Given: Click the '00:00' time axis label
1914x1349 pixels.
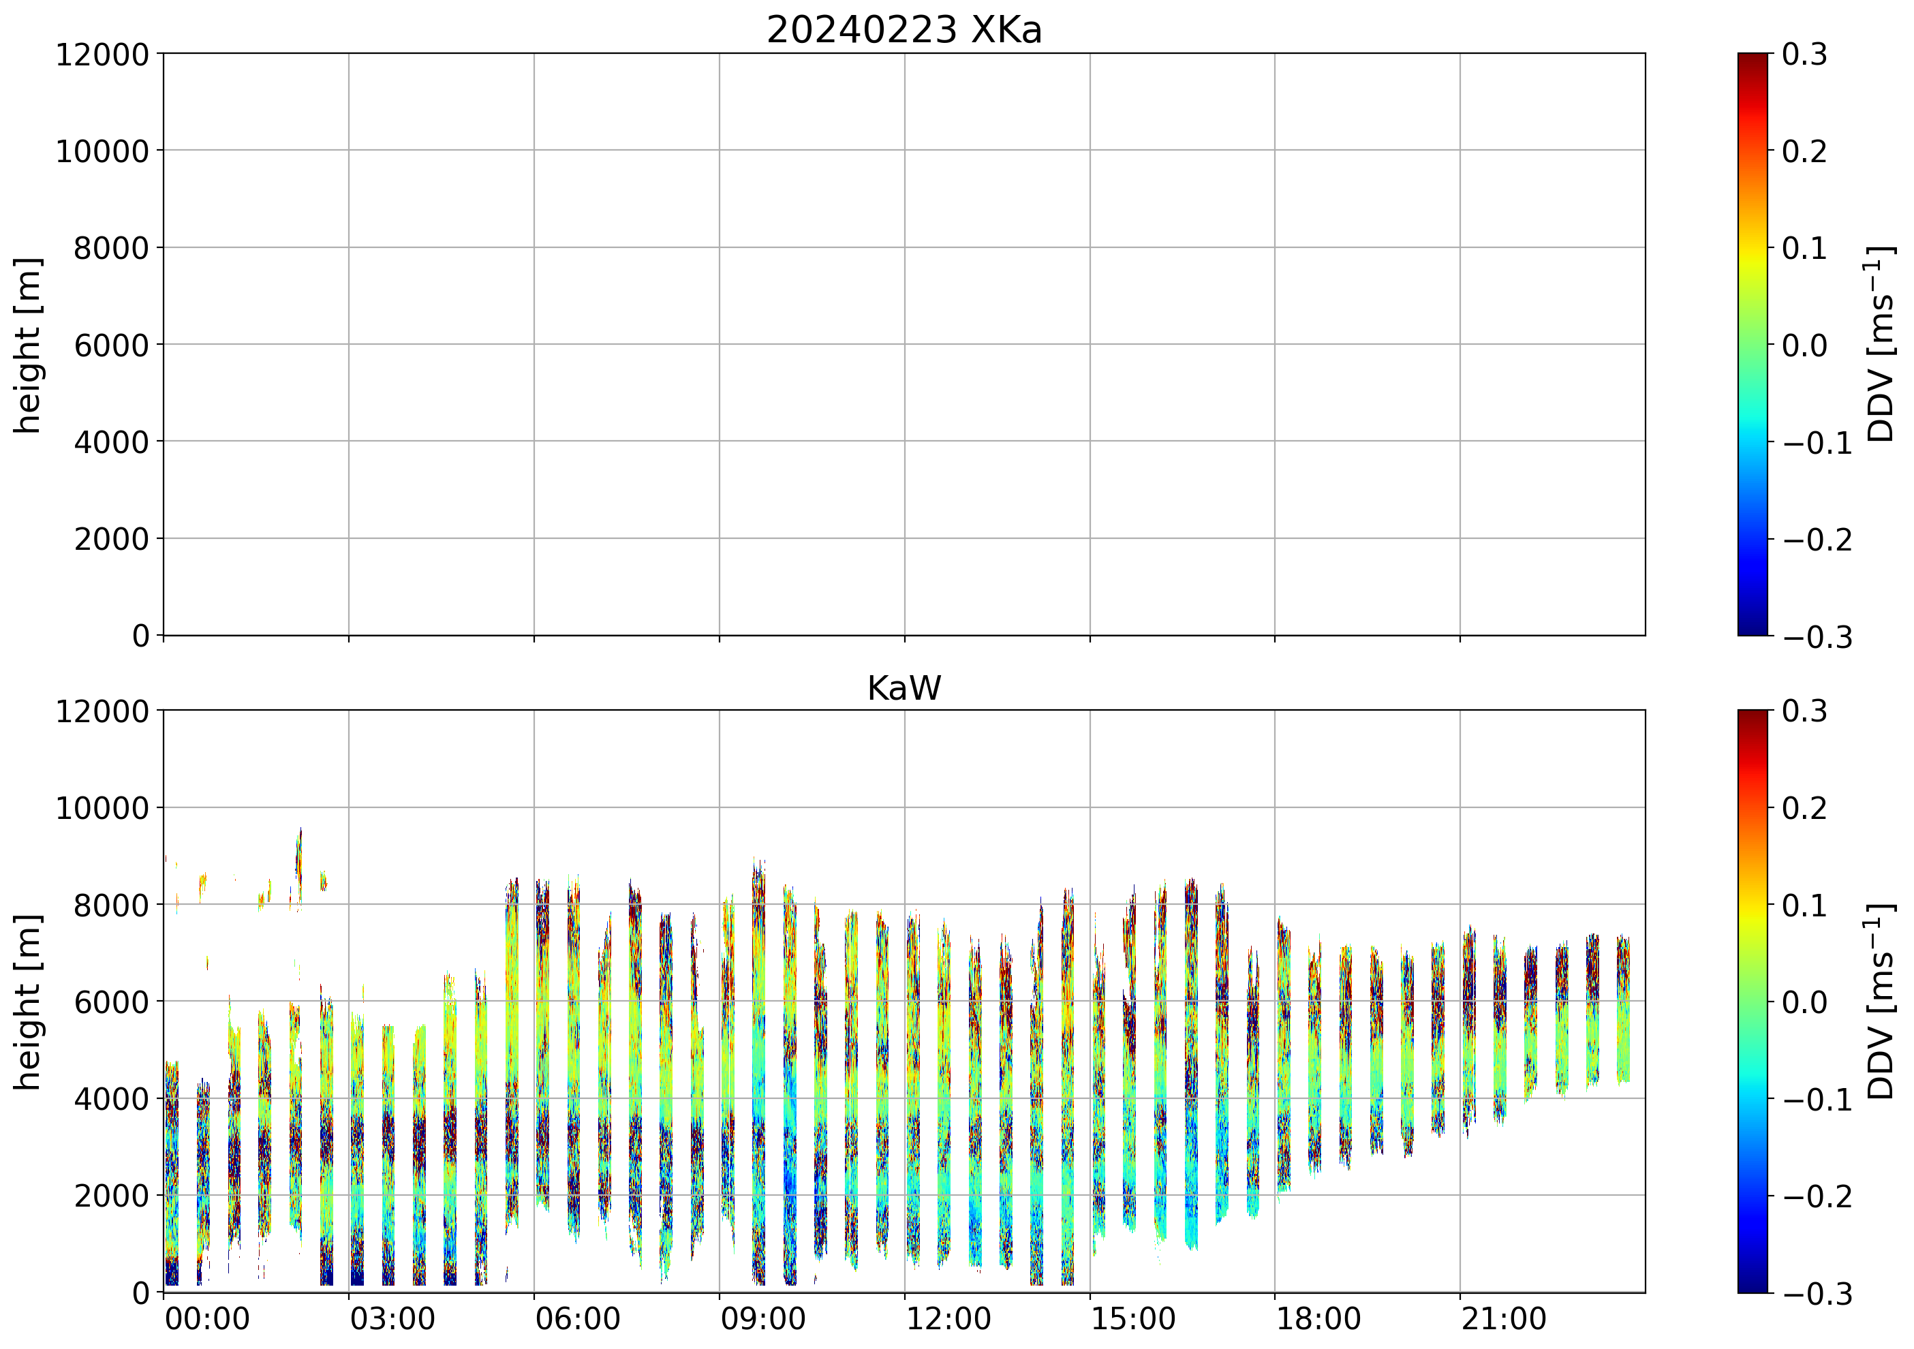Looking at the screenshot, I should tap(206, 1320).
